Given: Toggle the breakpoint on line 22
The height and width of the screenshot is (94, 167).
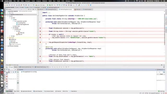Looking at the screenshot, I should [40, 34].
